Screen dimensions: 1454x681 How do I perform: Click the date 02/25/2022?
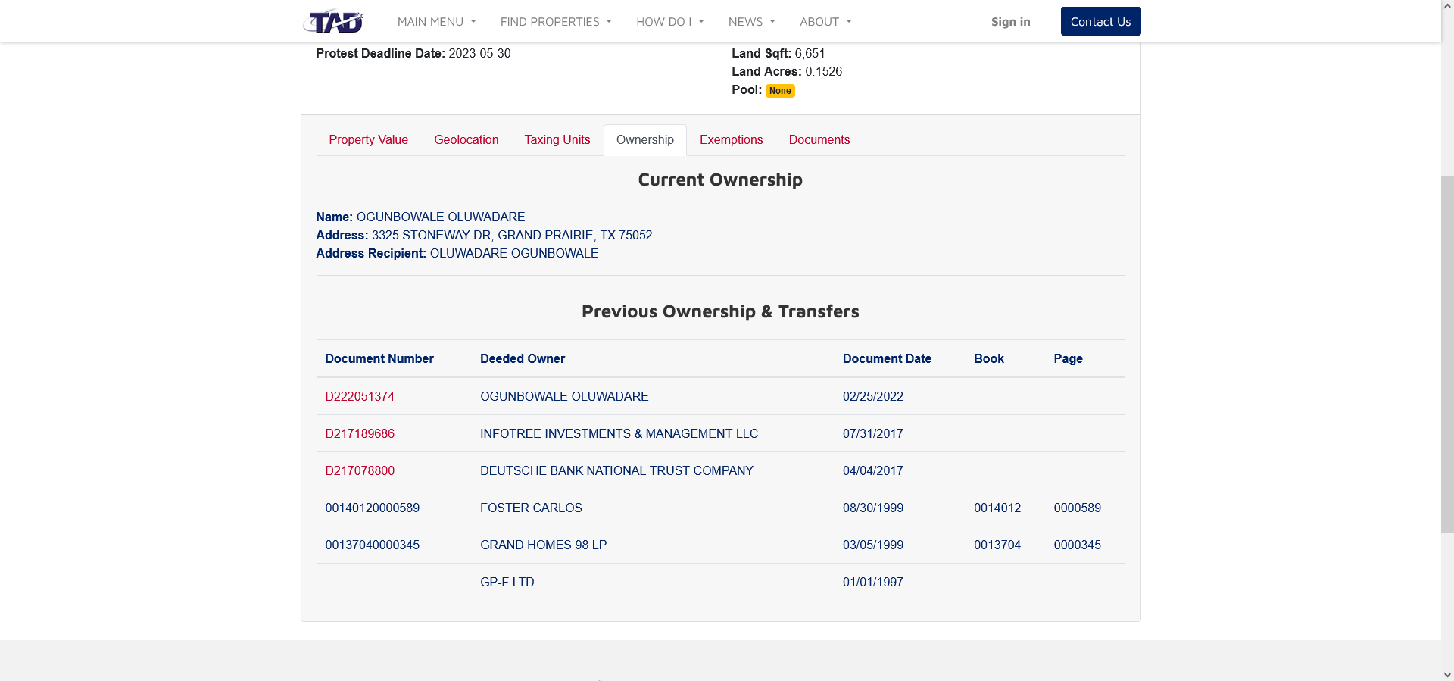click(873, 396)
